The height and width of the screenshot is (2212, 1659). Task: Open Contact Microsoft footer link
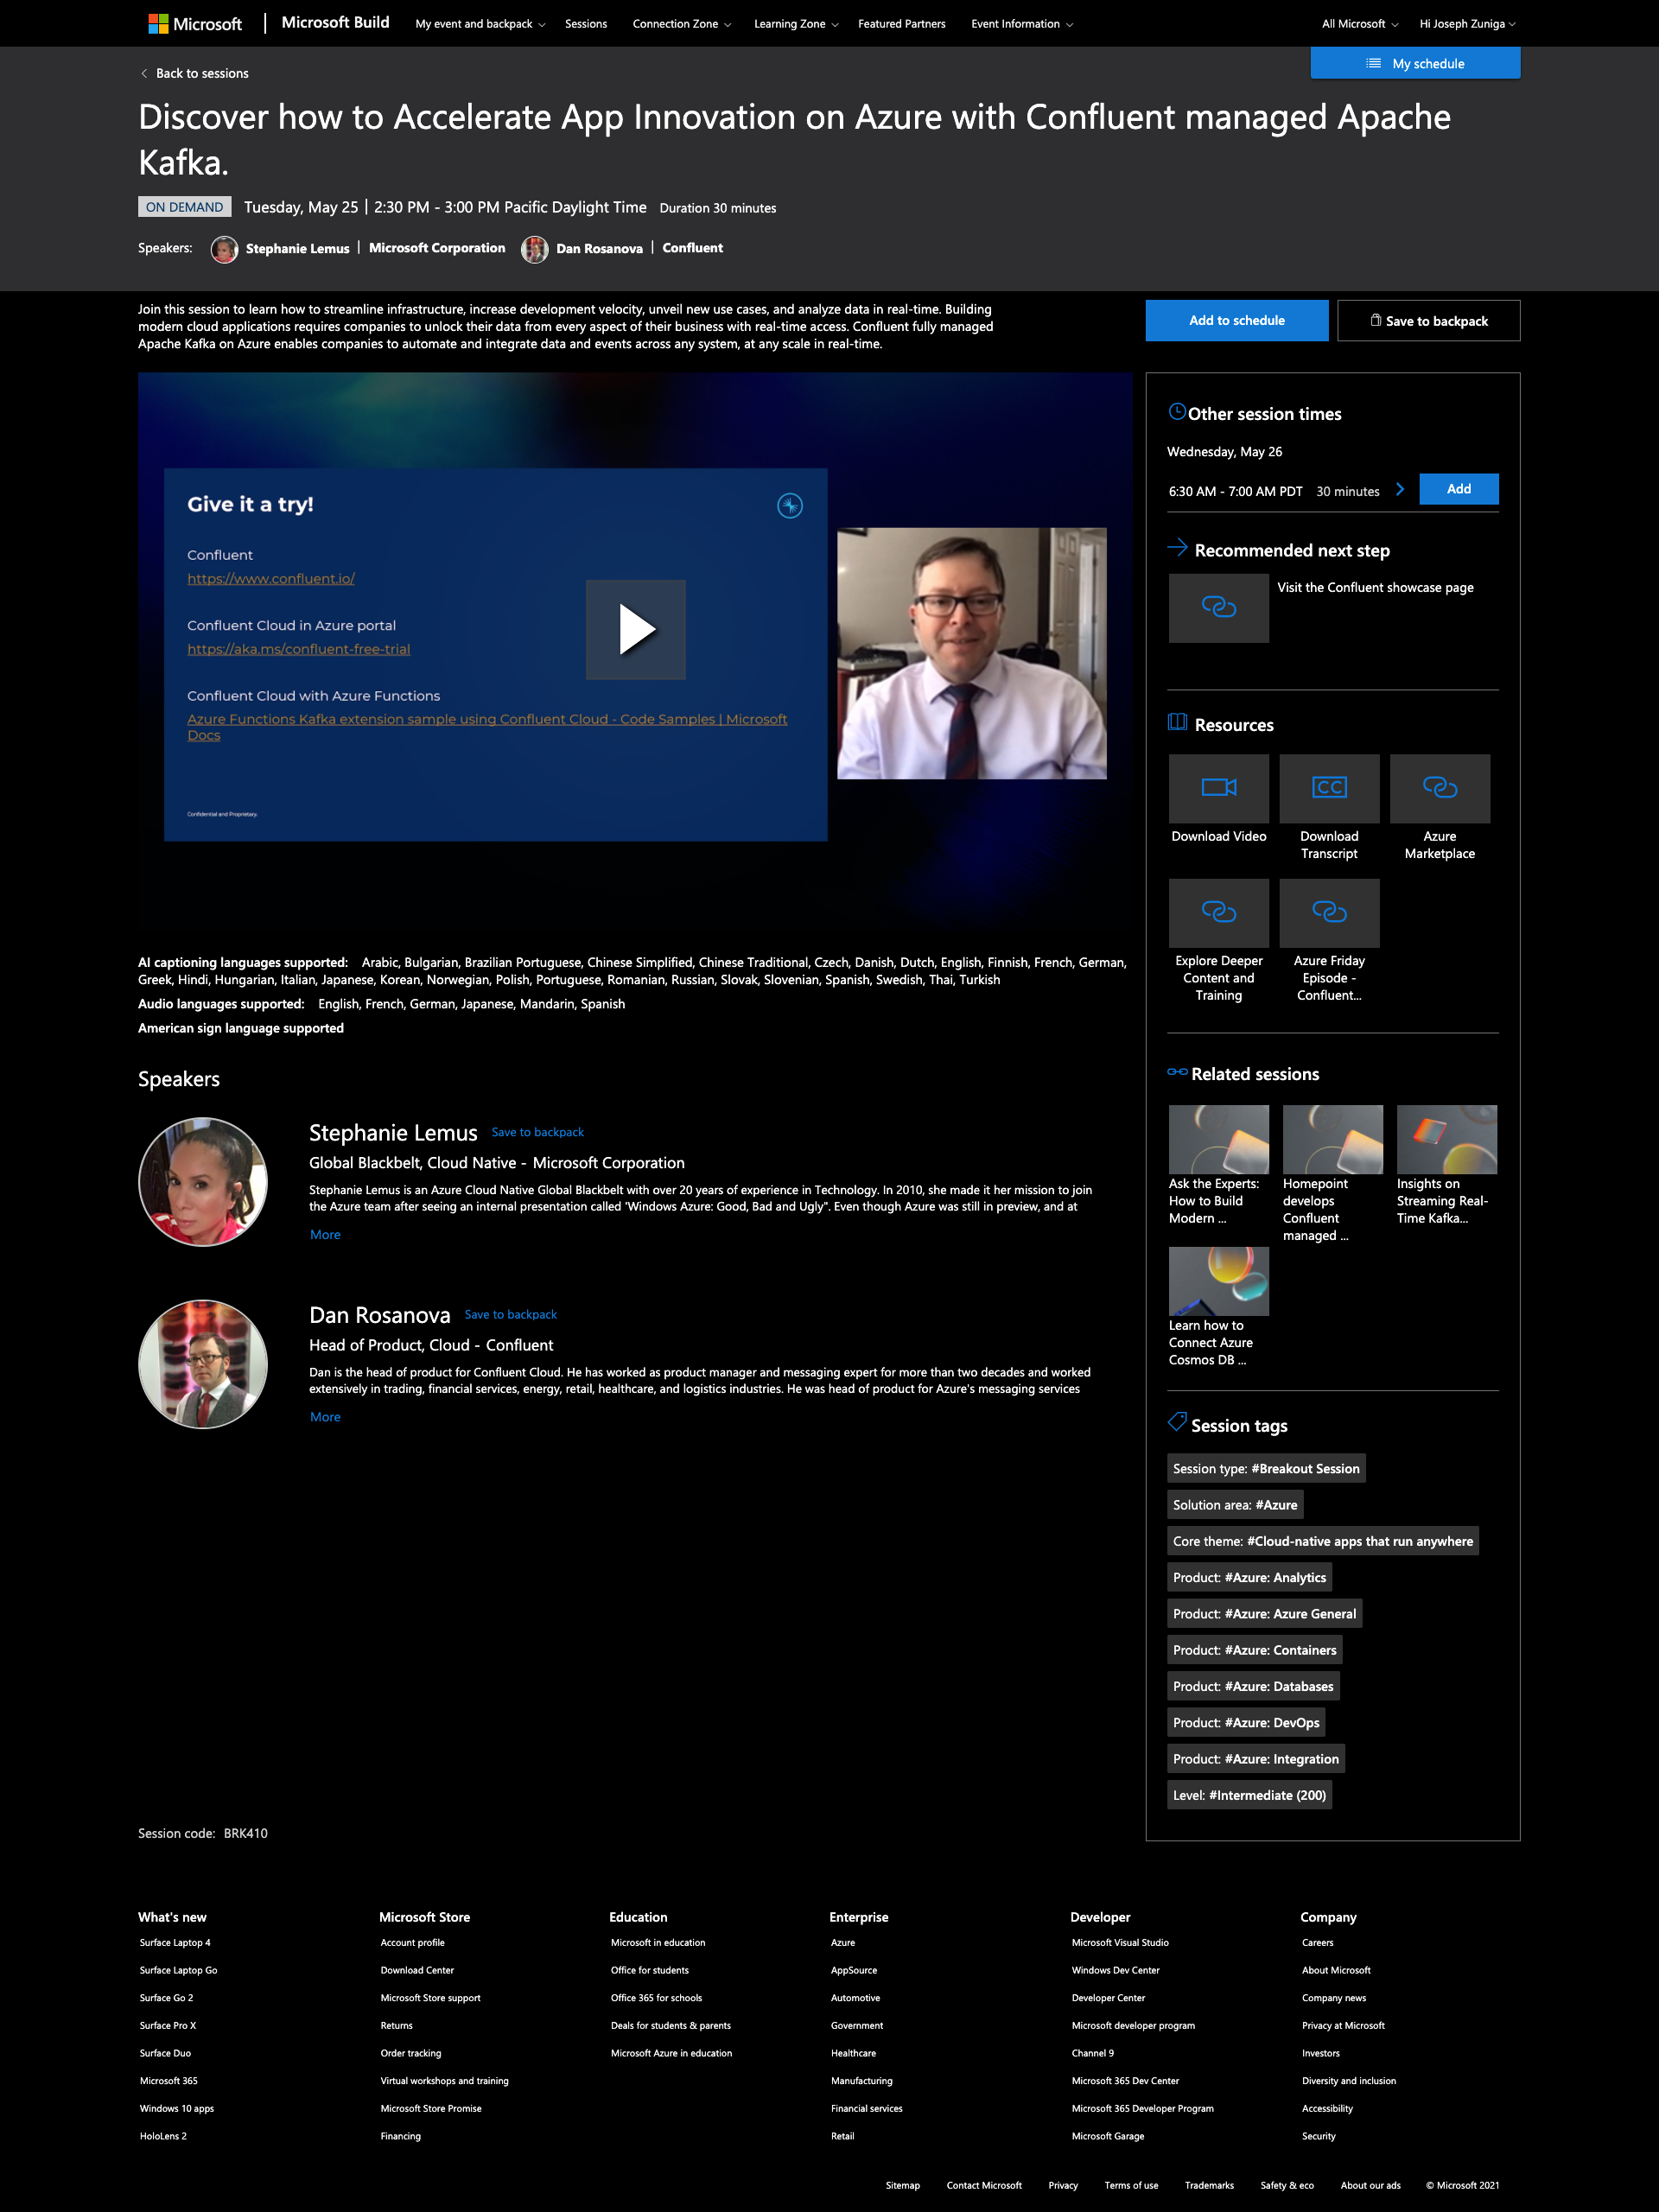[x=984, y=2185]
